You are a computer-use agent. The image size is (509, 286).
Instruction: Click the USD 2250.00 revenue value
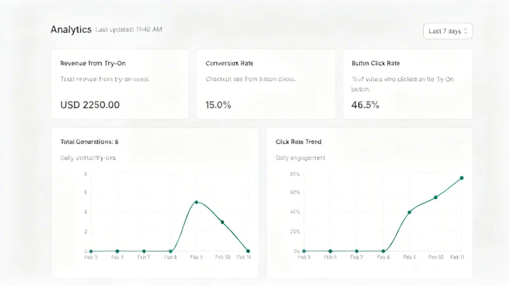click(90, 105)
